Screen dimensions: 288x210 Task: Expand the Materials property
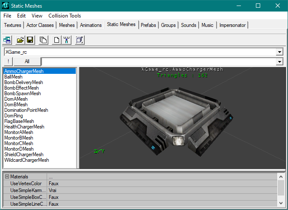point(7,176)
